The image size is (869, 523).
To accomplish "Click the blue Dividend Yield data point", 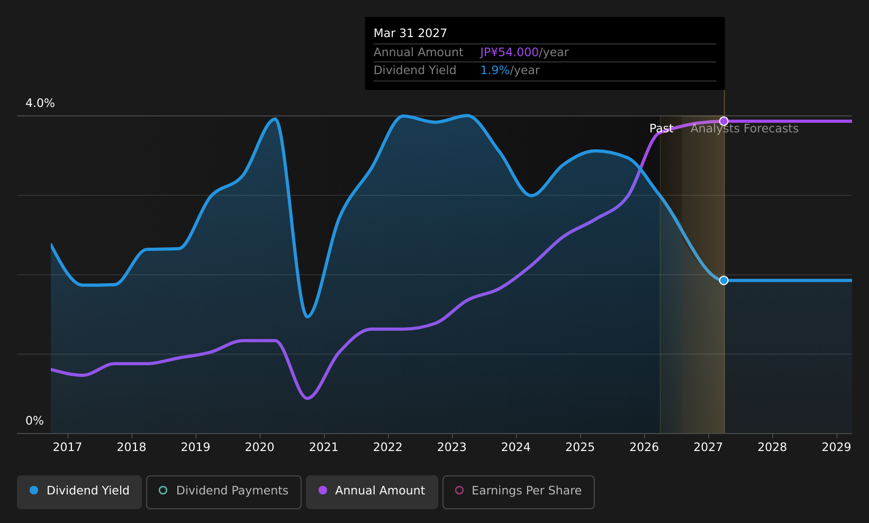I will point(723,280).
